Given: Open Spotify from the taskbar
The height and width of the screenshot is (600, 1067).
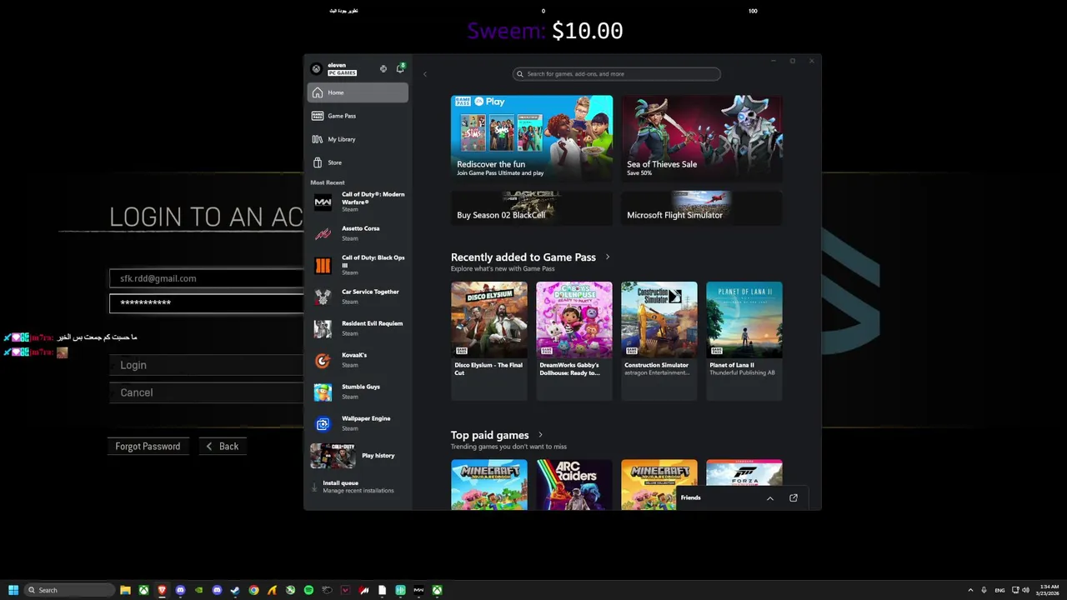Looking at the screenshot, I should (308, 590).
